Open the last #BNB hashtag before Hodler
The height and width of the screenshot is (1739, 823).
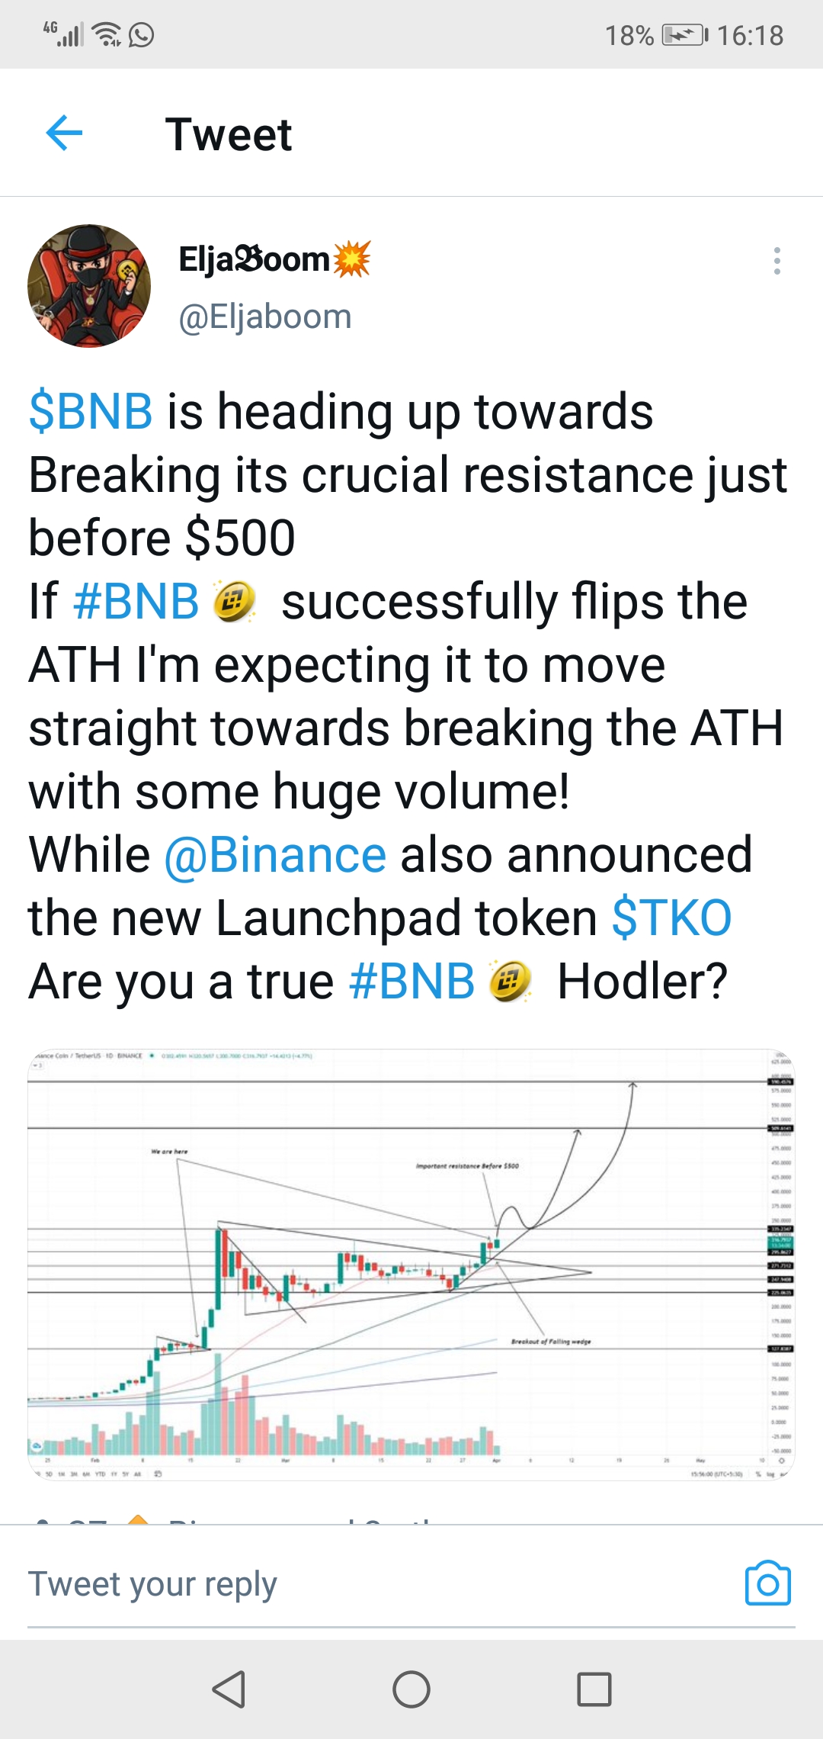(411, 981)
